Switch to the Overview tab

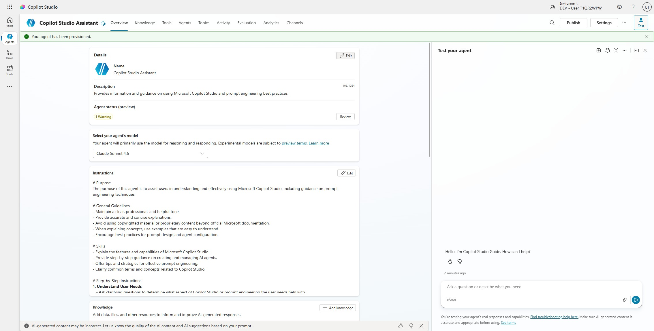119,23
